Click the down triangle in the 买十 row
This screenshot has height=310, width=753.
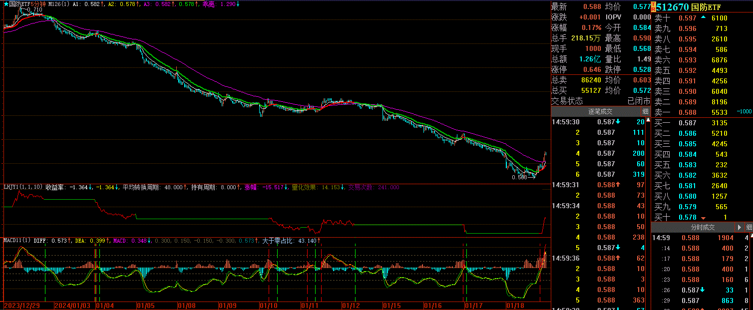[704, 218]
